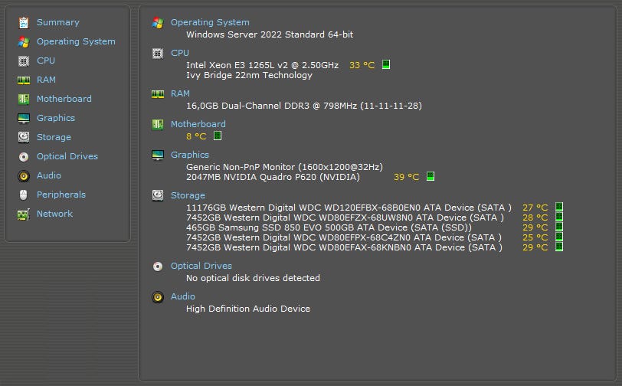Click the CPU chip icon in the sidebar
The height and width of the screenshot is (386, 622).
[x=24, y=61]
